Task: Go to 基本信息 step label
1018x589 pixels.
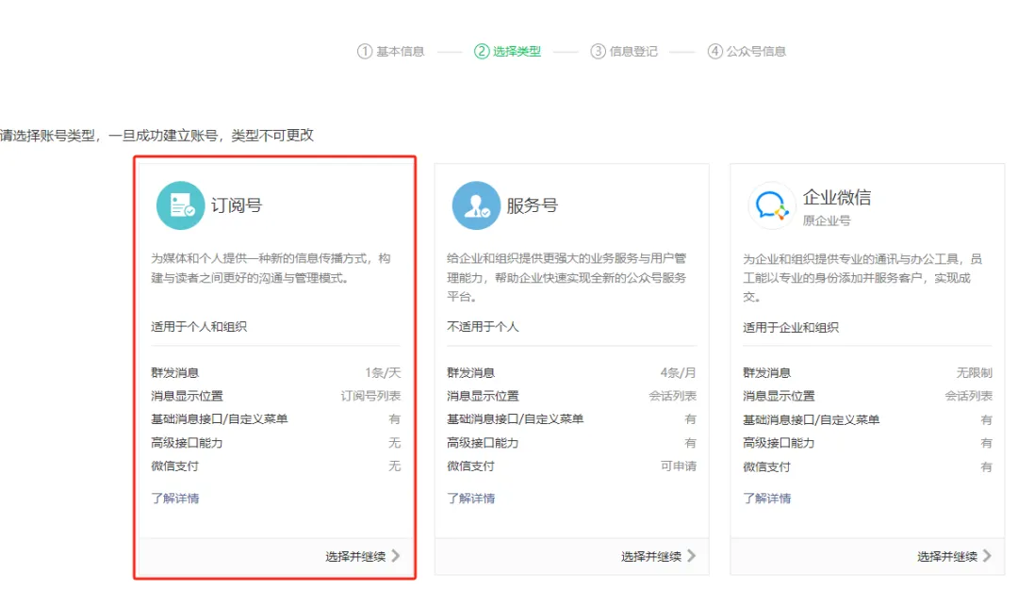Action: point(400,51)
